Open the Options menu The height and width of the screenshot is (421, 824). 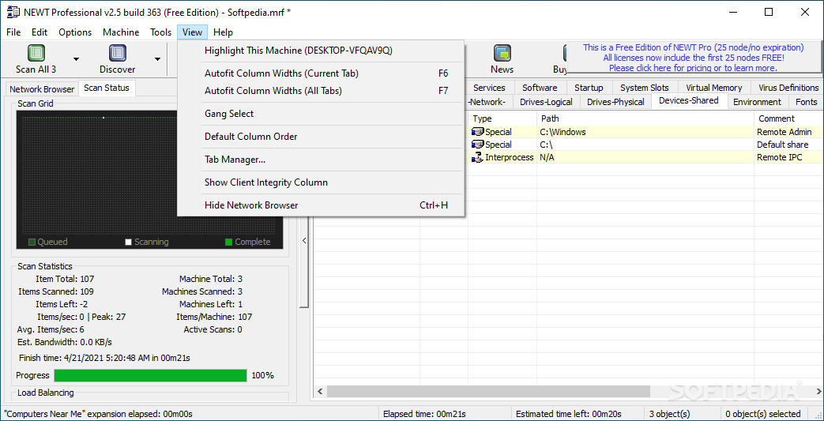point(75,32)
